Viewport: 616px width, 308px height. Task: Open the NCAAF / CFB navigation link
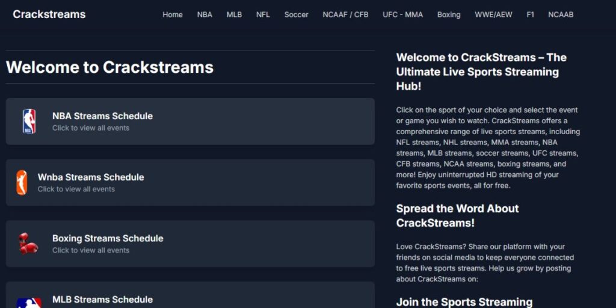tap(345, 14)
